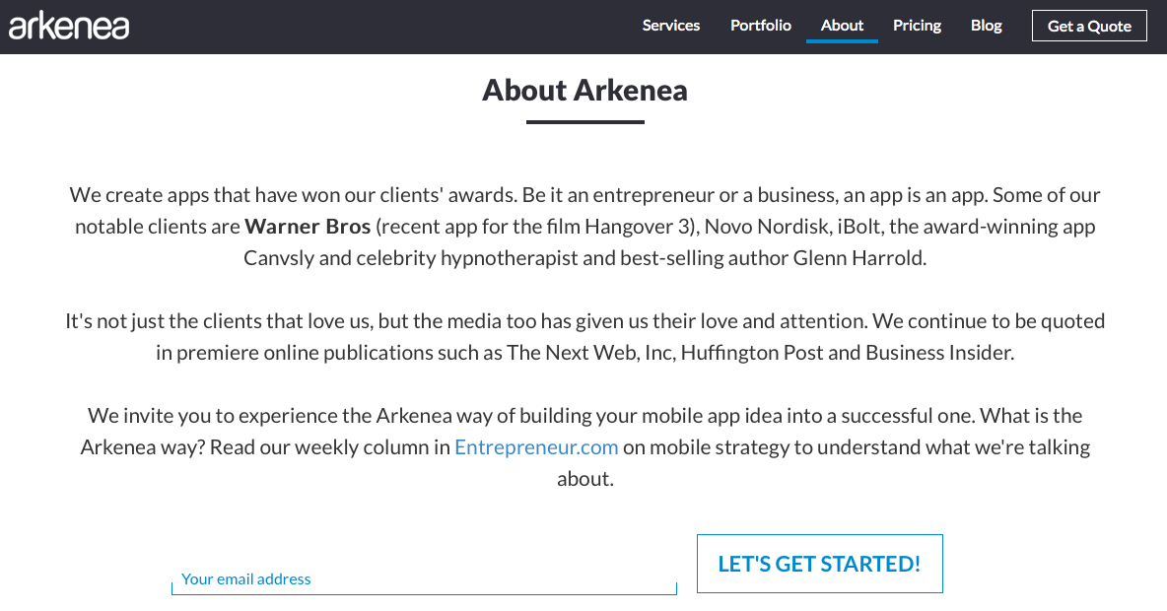Screen dimensions: 1167x611
Task: Click the About Arkenea heading
Action: point(584,90)
